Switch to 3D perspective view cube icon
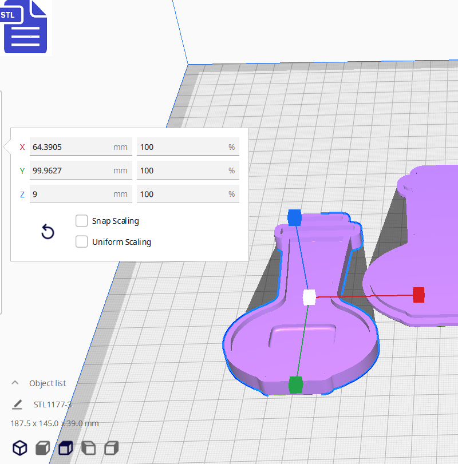The width and height of the screenshot is (458, 464). click(x=20, y=447)
